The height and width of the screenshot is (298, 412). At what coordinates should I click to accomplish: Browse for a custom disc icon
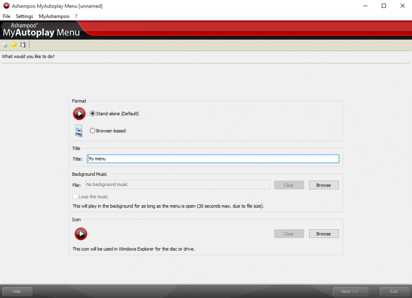point(323,234)
